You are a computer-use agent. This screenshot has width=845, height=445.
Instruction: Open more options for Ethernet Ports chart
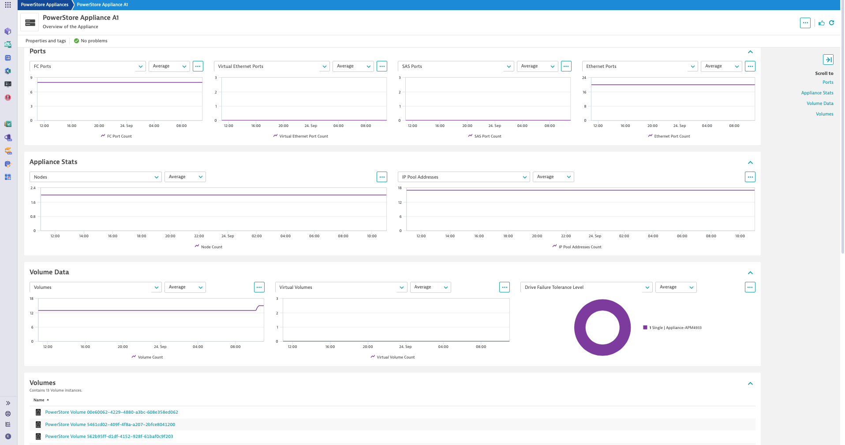pos(750,66)
